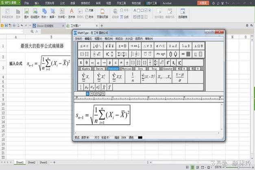Click the zoom slider in the WPS status bar
This screenshot has width=255, height=170.
tap(238, 167)
